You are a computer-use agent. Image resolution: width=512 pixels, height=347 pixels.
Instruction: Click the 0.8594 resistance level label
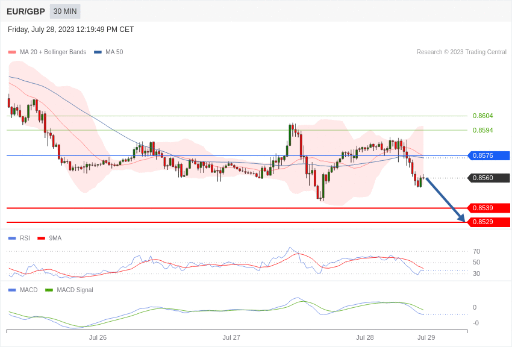[482, 130]
